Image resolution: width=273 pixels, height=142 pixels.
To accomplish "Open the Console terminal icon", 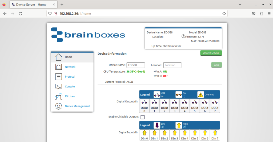I will (x=58, y=86).
